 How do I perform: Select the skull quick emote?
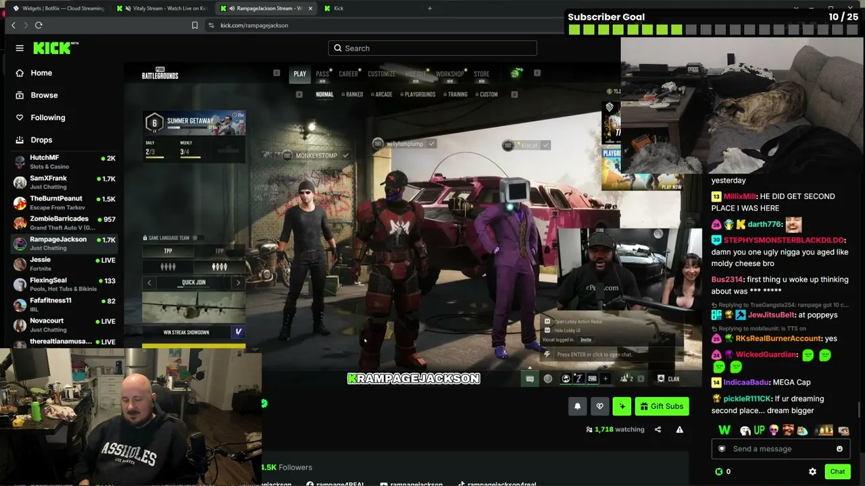[x=774, y=430]
